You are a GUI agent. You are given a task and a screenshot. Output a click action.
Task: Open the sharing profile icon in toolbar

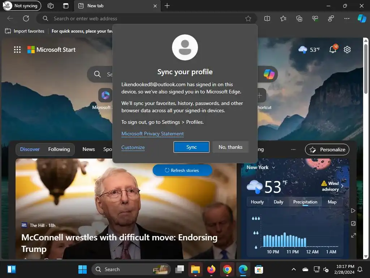[331, 18]
